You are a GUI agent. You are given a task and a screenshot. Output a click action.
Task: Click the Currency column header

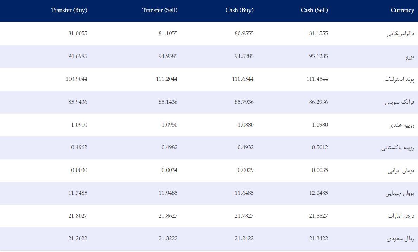(402, 10)
